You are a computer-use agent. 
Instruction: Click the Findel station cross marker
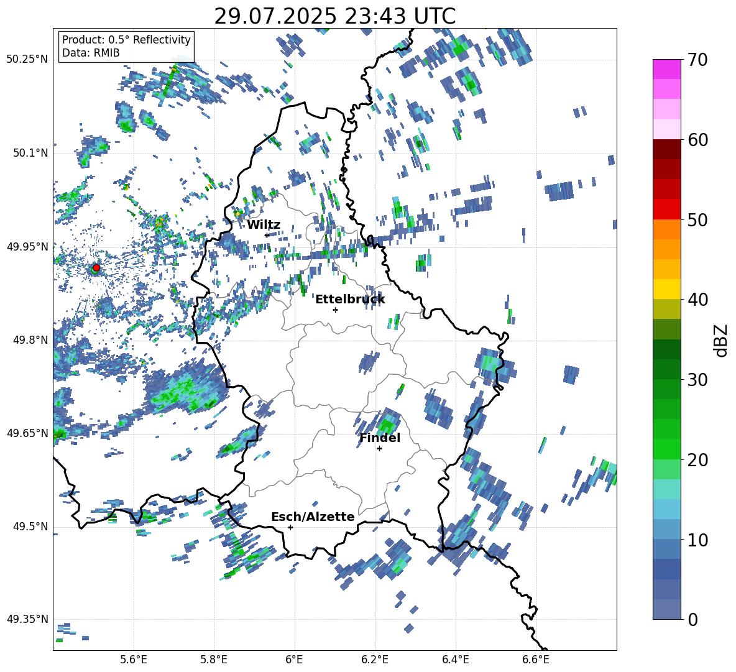pos(379,449)
